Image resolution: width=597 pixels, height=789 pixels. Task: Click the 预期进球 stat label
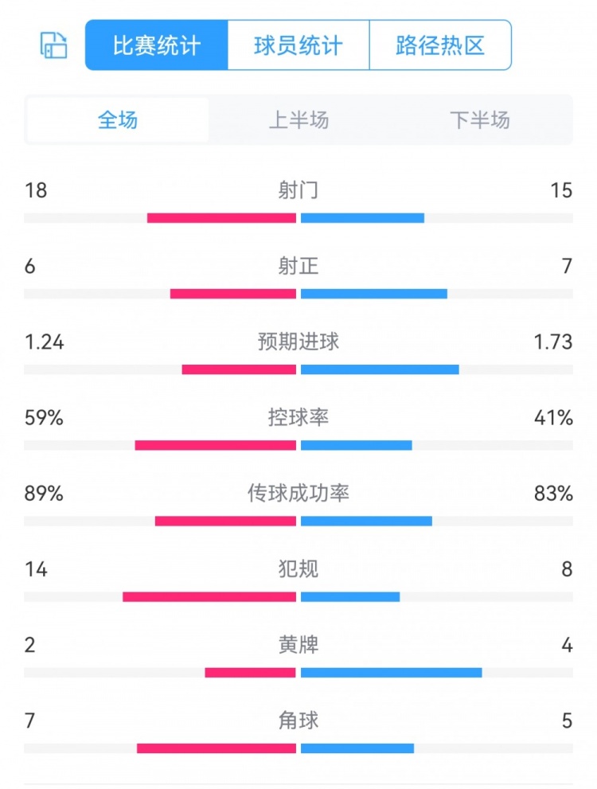298,342
